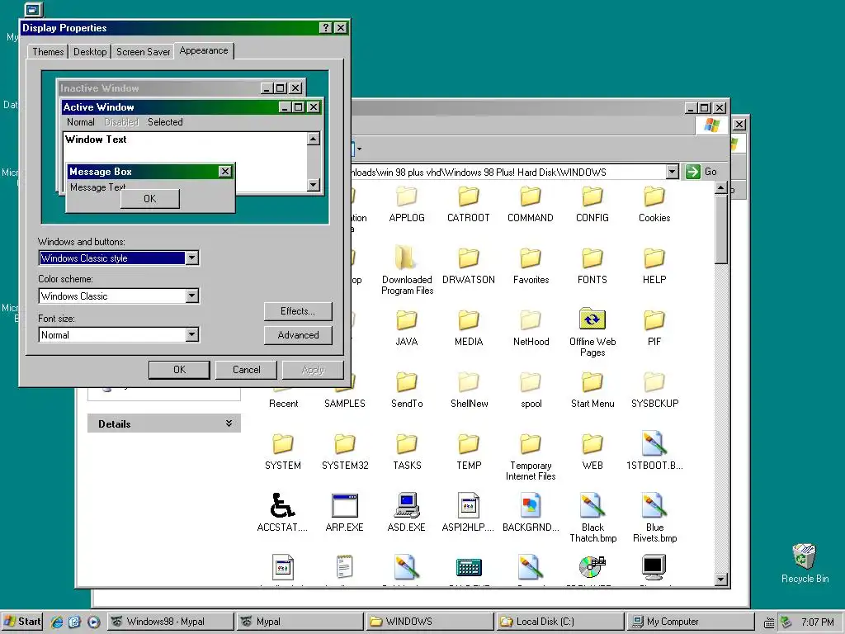845x634 pixels.
Task: Select the ASD.EXE computer icon
Action: click(406, 506)
